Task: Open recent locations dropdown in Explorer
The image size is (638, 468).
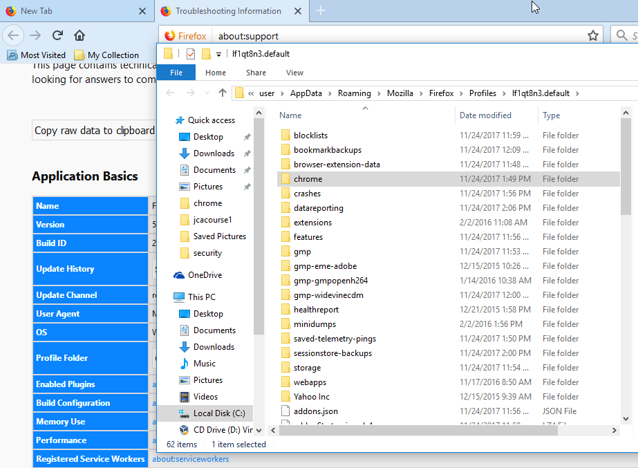Action: tap(207, 93)
